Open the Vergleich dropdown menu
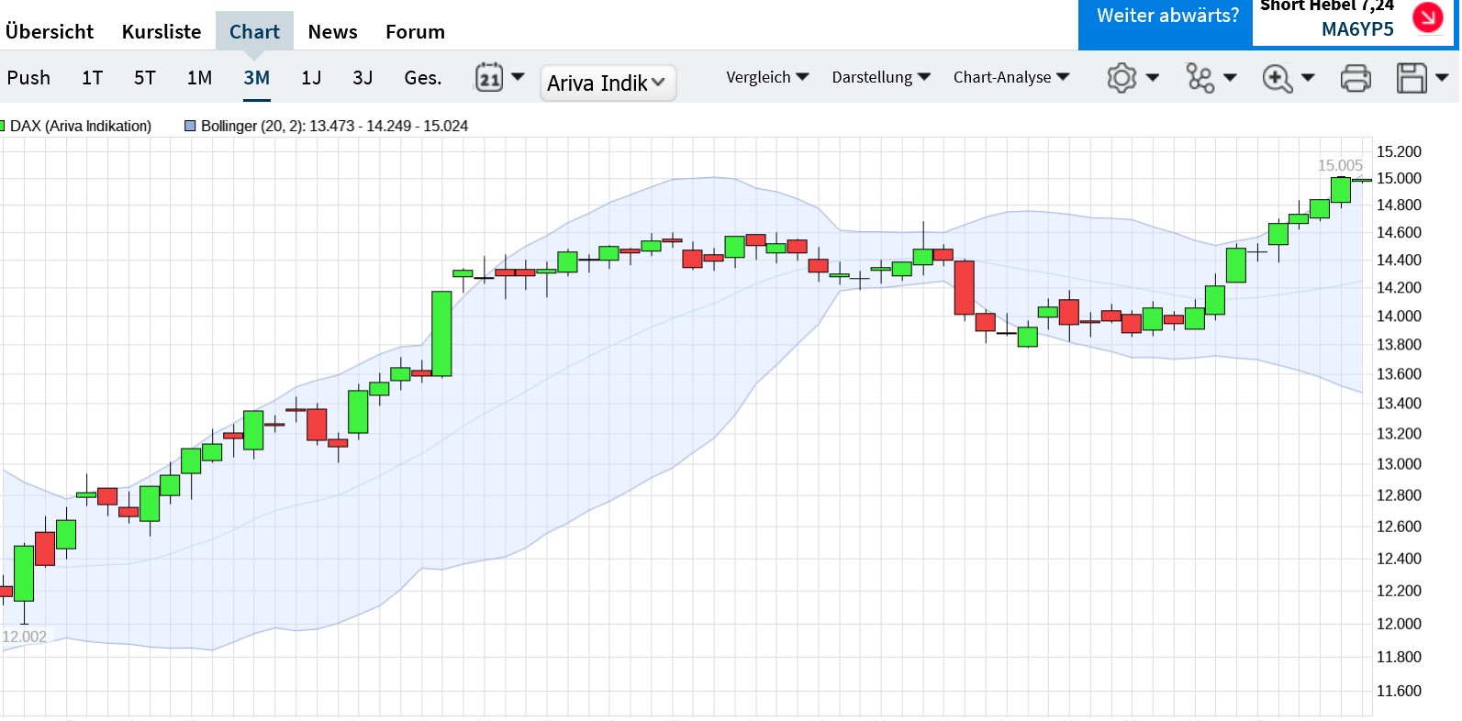The height and width of the screenshot is (721, 1462). coord(767,78)
